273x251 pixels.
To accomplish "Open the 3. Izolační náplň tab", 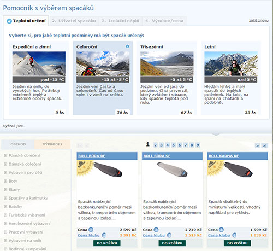I will tap(121, 21).
